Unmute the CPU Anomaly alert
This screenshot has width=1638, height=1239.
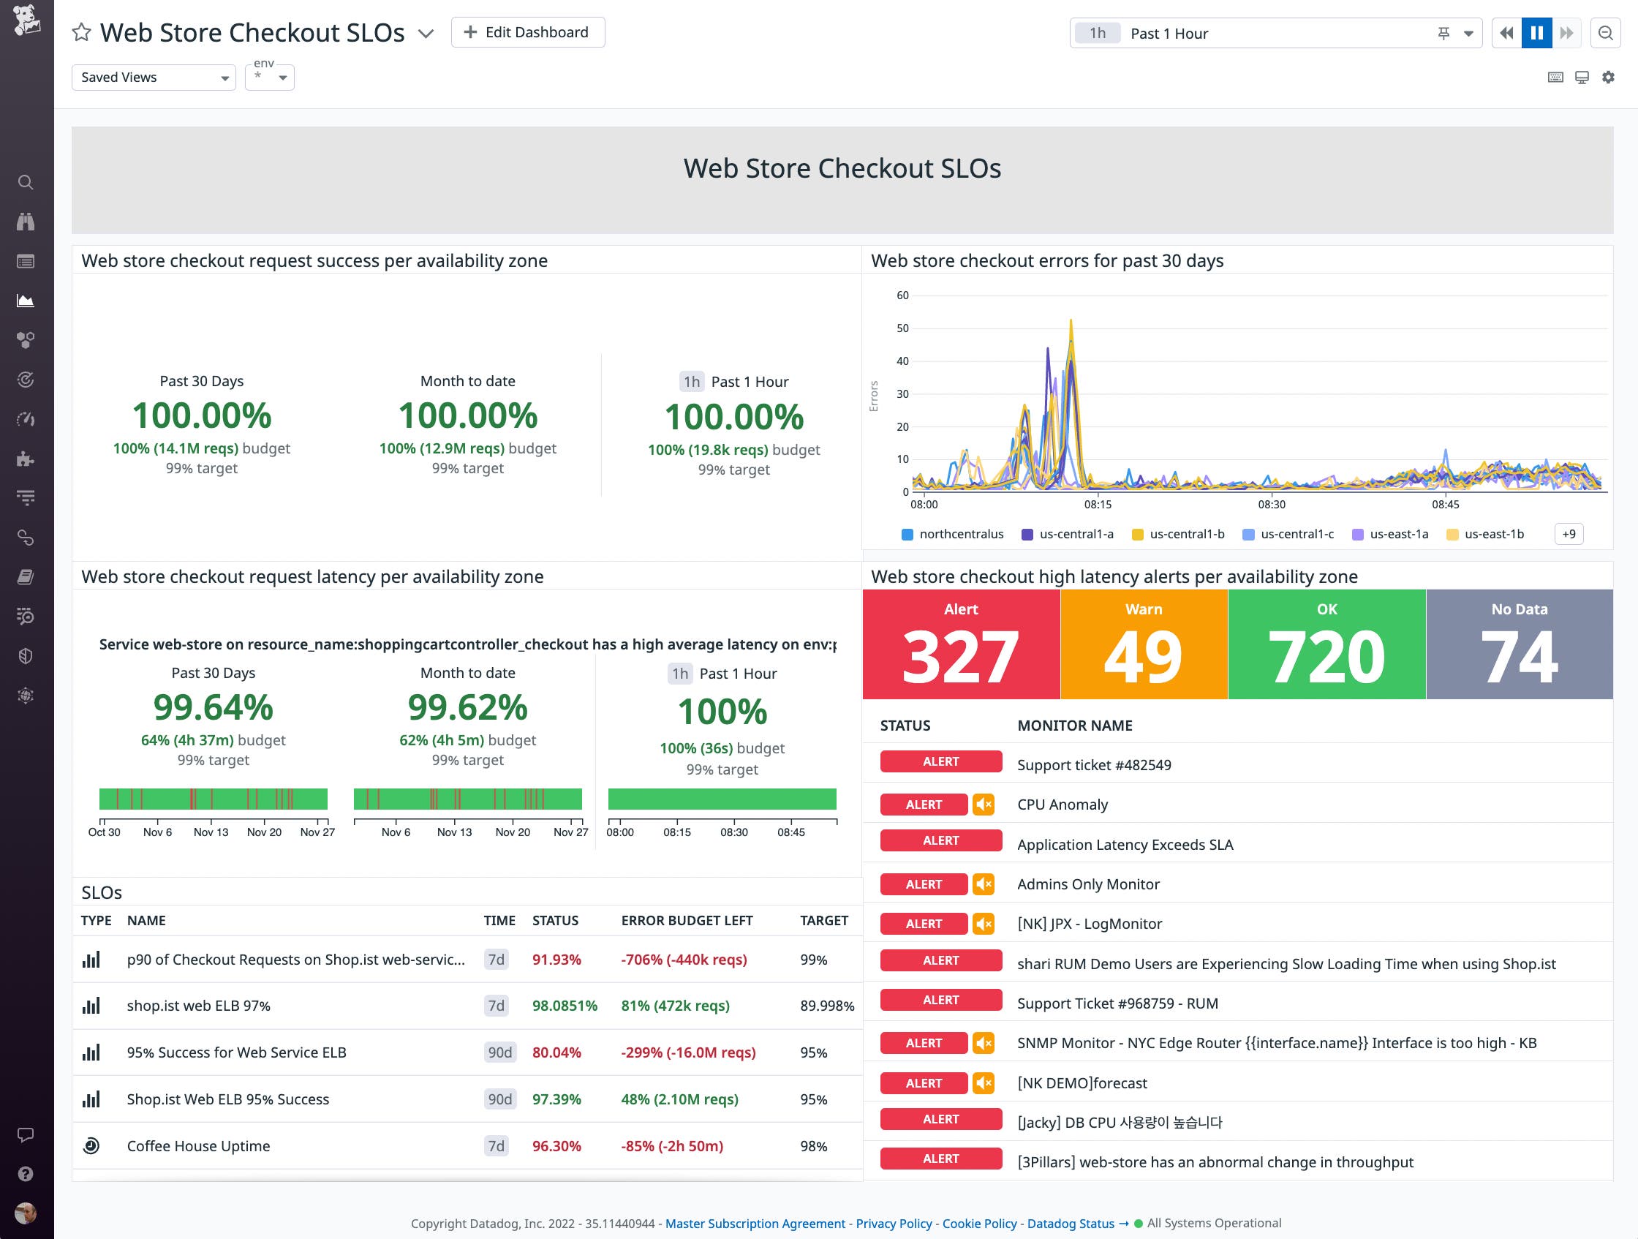point(984,805)
